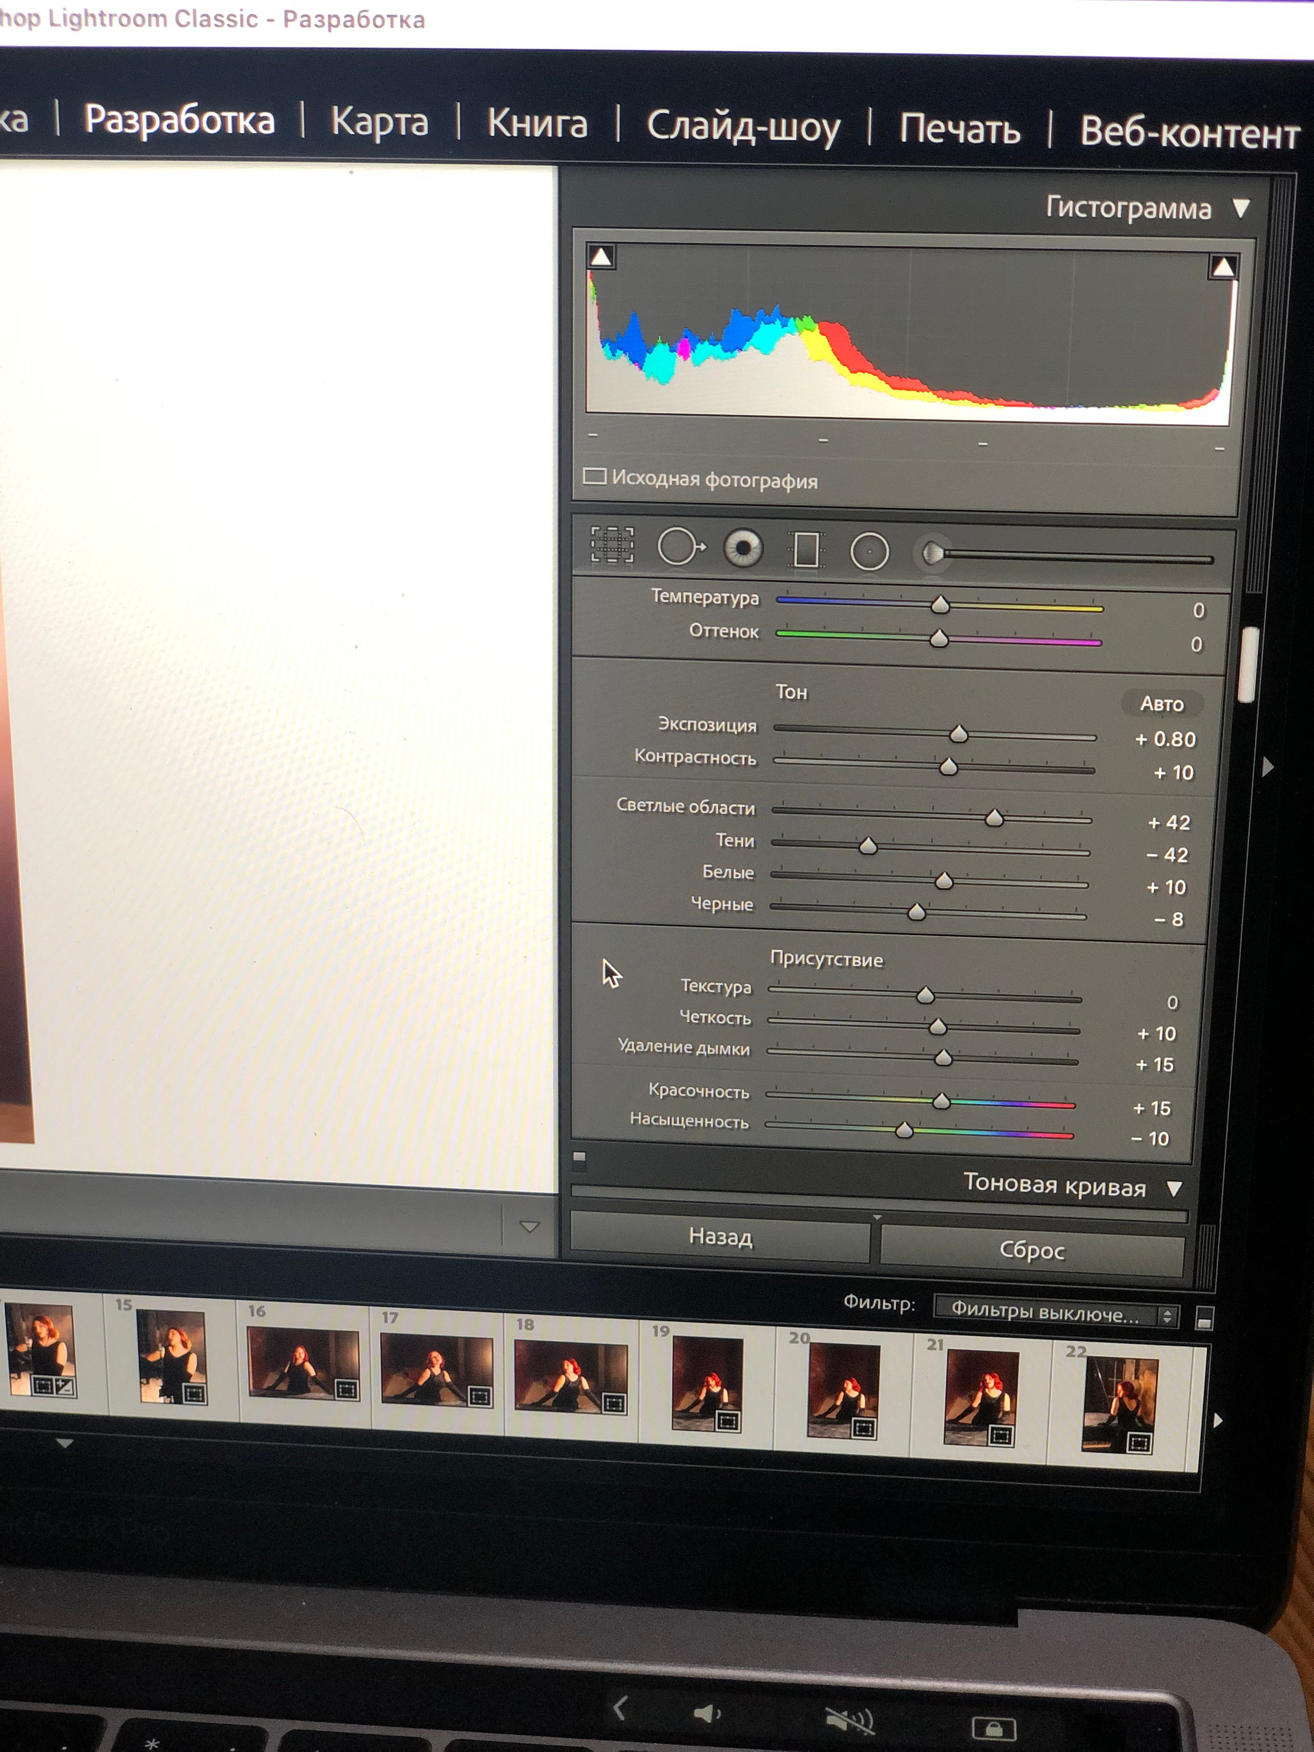Select the Radial Filter tool
This screenshot has width=1314, height=1752.
point(869,551)
